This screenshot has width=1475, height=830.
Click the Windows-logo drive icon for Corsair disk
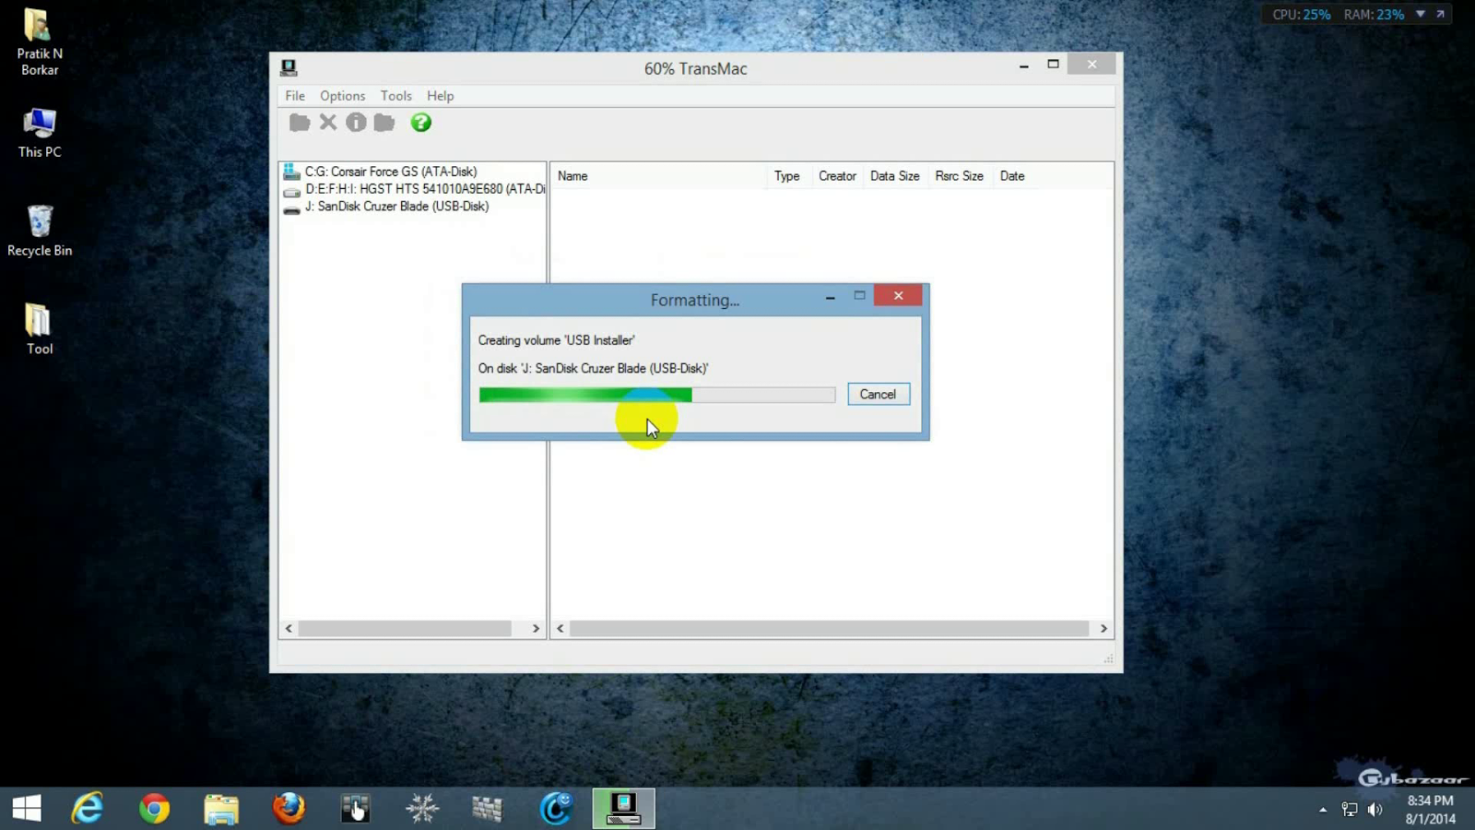(291, 172)
